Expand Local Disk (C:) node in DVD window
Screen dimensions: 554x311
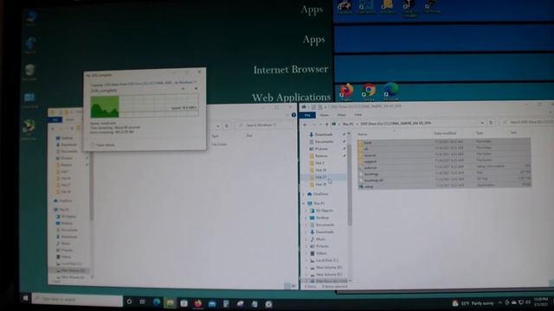pos(306,261)
